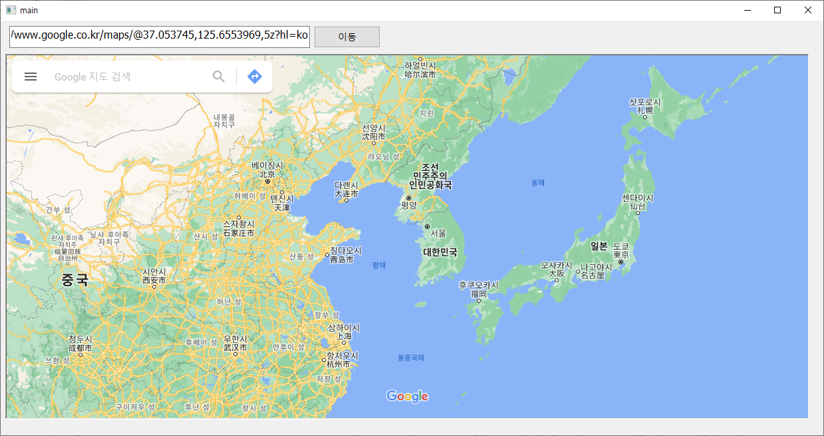Maximize the main window
Image resolution: width=824 pixels, height=436 pixels.
[777, 10]
